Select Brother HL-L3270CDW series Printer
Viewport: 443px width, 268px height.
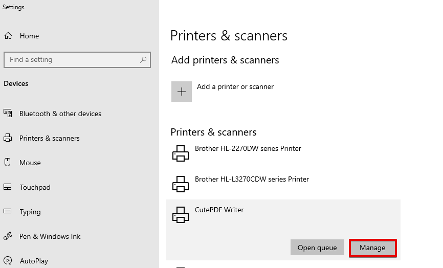click(252, 179)
